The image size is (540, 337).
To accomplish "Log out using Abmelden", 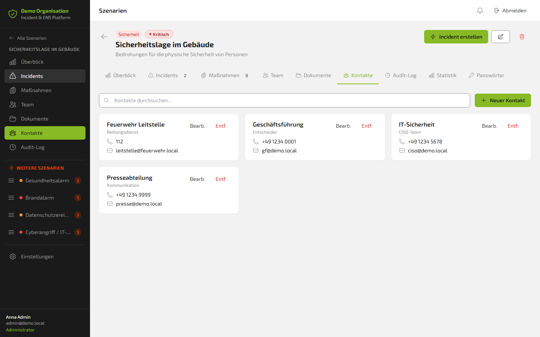I will click(510, 10).
